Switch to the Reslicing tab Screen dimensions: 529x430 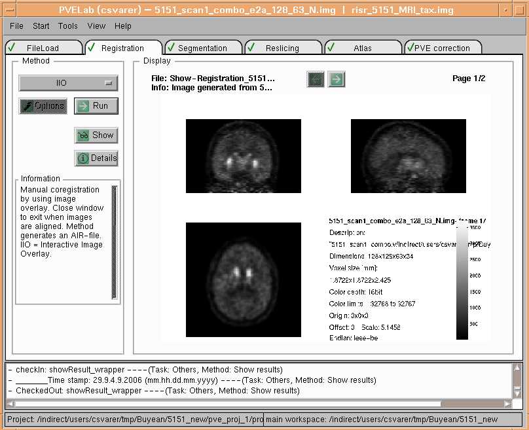pos(282,48)
